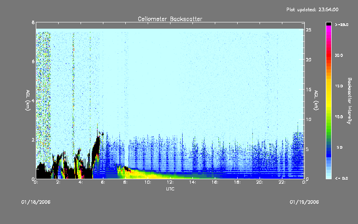Click the yellow region of the colorbar

pos(328,94)
